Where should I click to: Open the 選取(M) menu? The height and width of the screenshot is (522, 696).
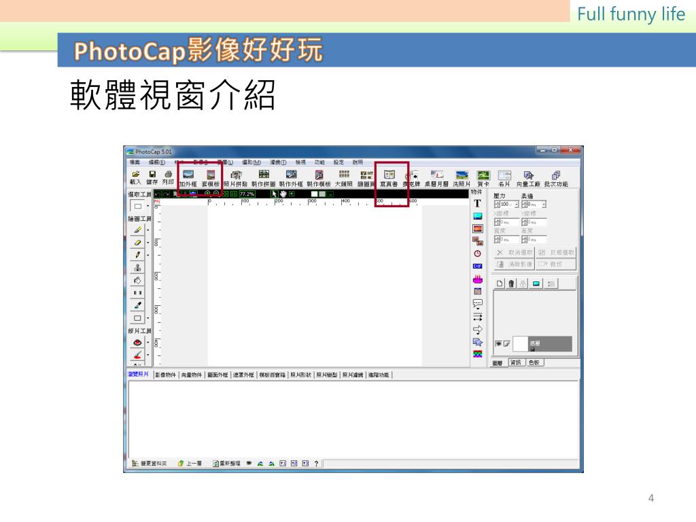(251, 162)
